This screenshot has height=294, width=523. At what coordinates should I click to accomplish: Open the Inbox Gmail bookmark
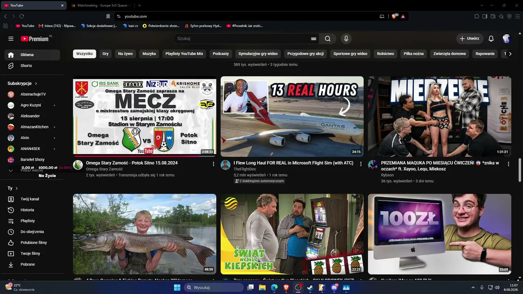[x=57, y=26]
